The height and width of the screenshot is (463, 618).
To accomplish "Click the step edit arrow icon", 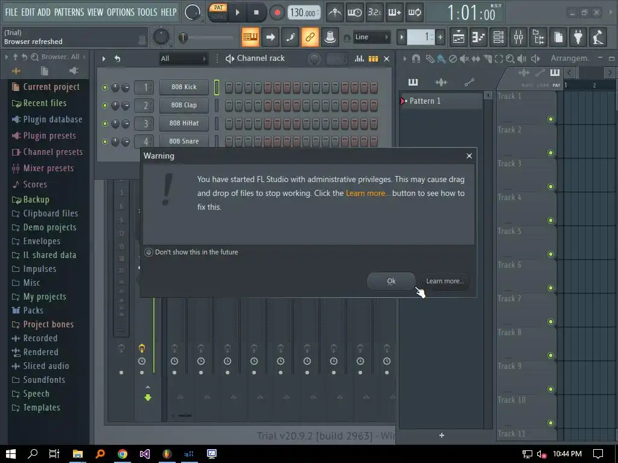I will (270, 37).
